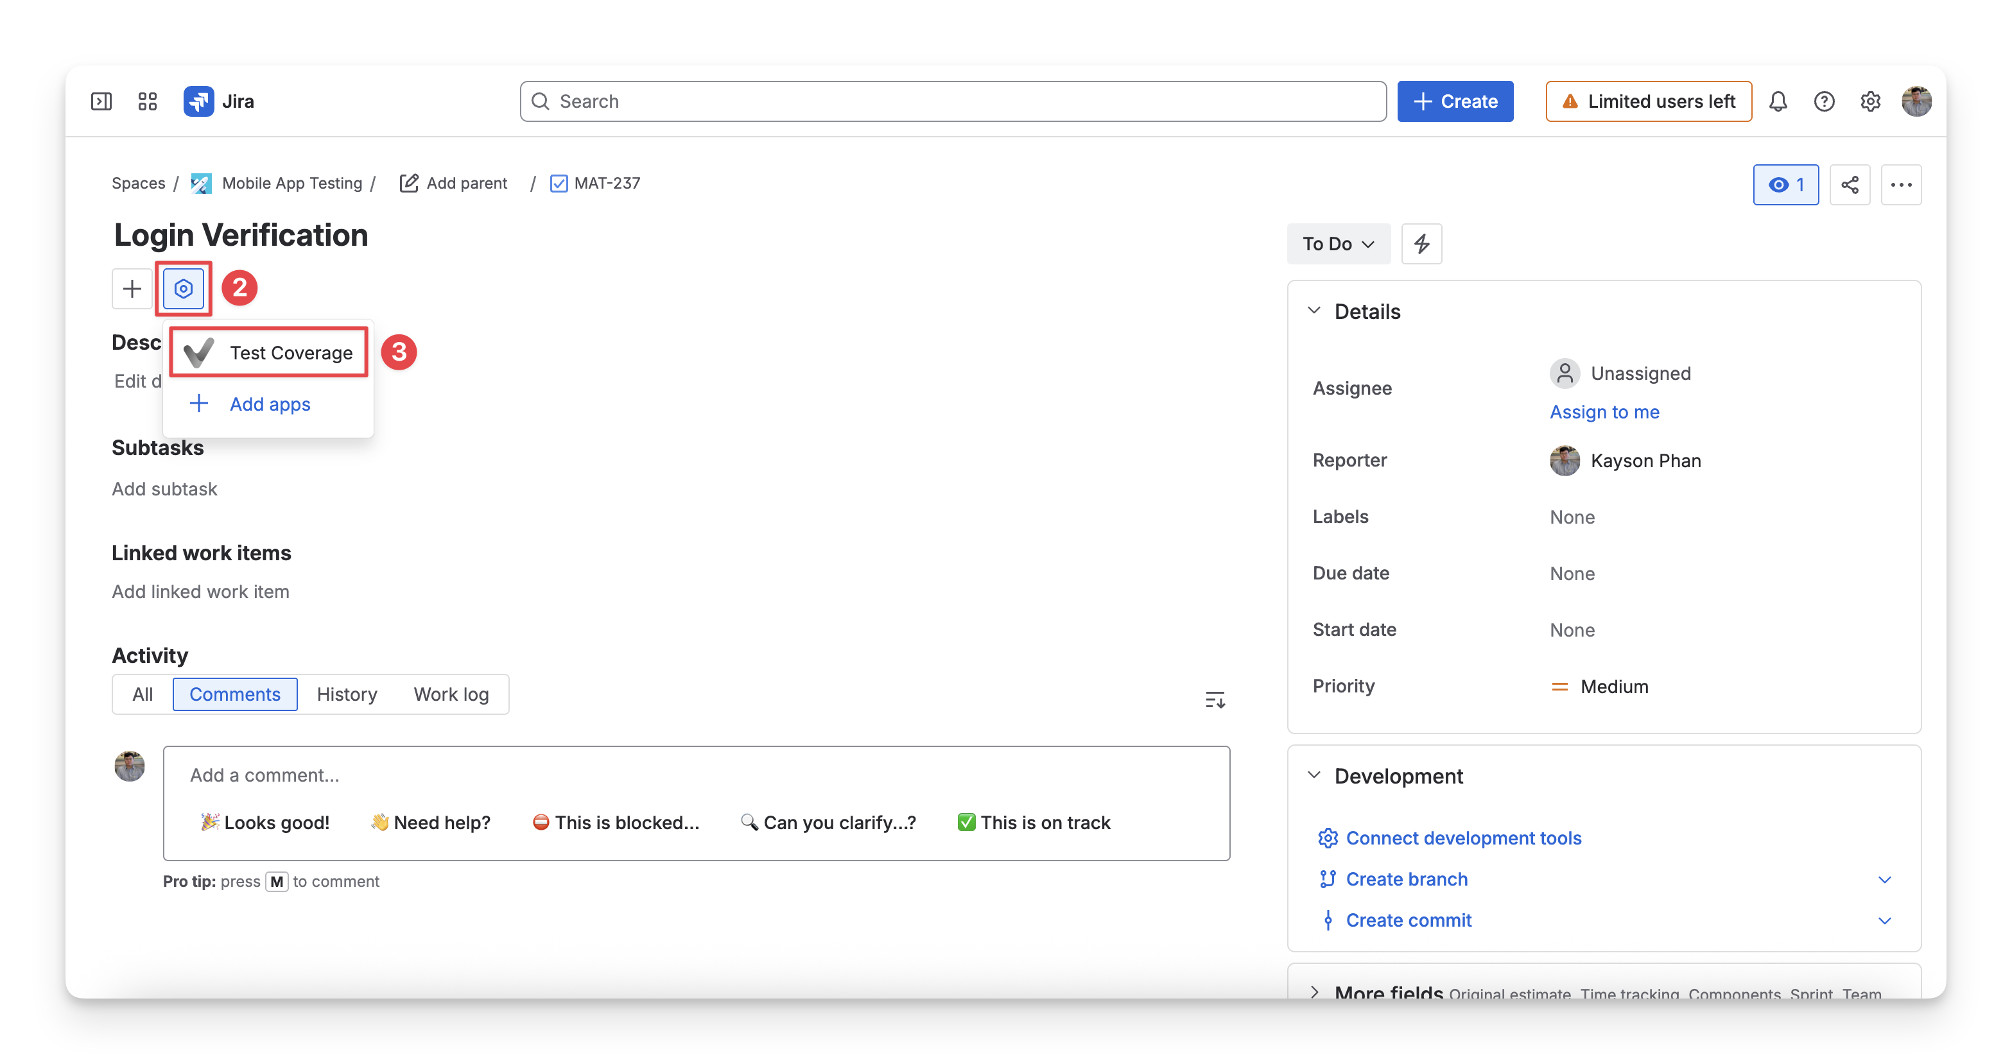Expand the More fields section
Viewport: 2012px width, 1064px height.
click(x=1315, y=992)
